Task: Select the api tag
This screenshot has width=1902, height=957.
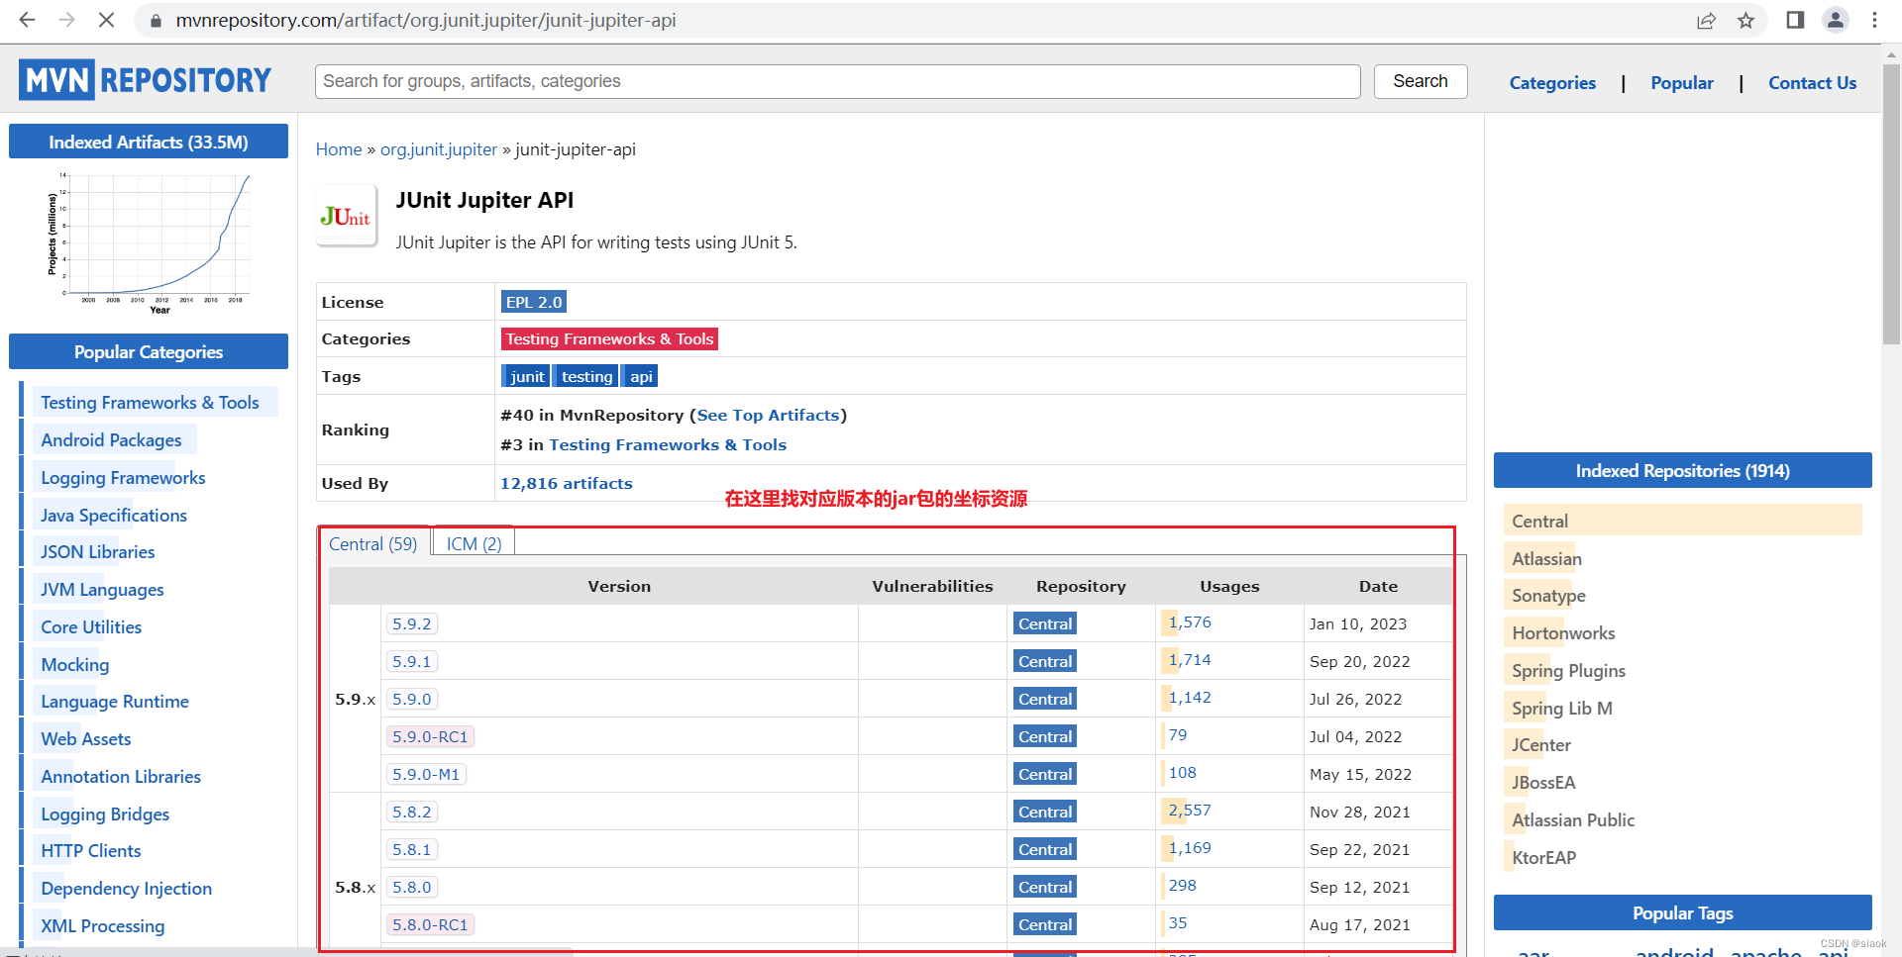Action: [641, 376]
